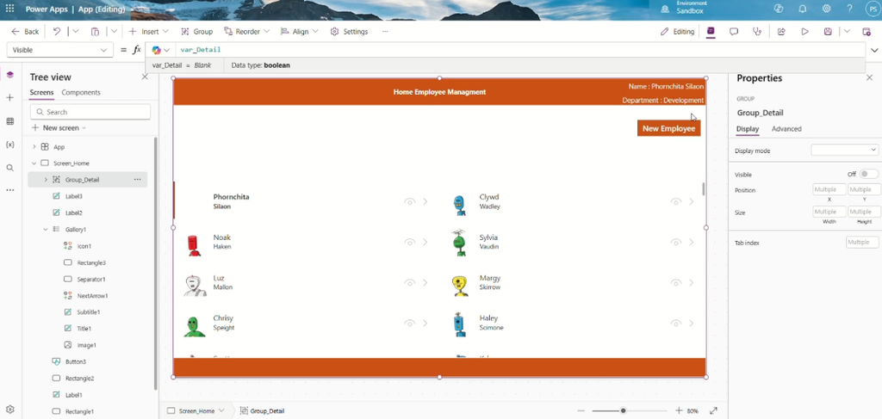Click the Tree view search field
882x419 pixels.
pyautogui.click(x=90, y=112)
